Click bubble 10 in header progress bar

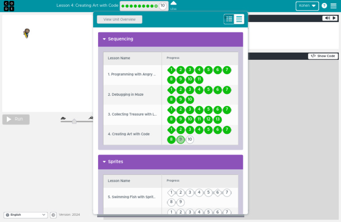point(163,6)
